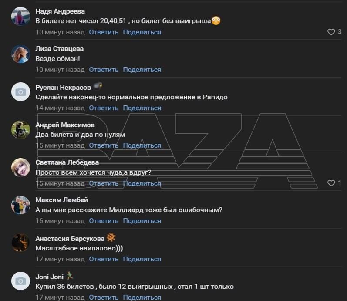Reply to Joni Joni's comment
The width and height of the screenshot is (347, 301).
click(104, 297)
